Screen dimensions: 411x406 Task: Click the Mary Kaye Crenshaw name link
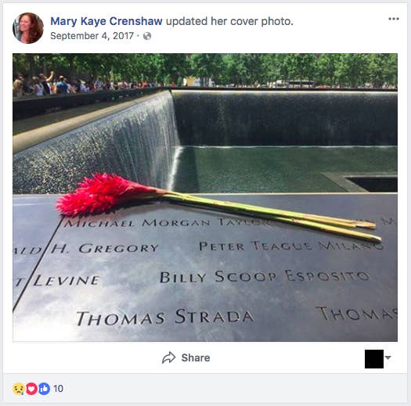pos(106,21)
